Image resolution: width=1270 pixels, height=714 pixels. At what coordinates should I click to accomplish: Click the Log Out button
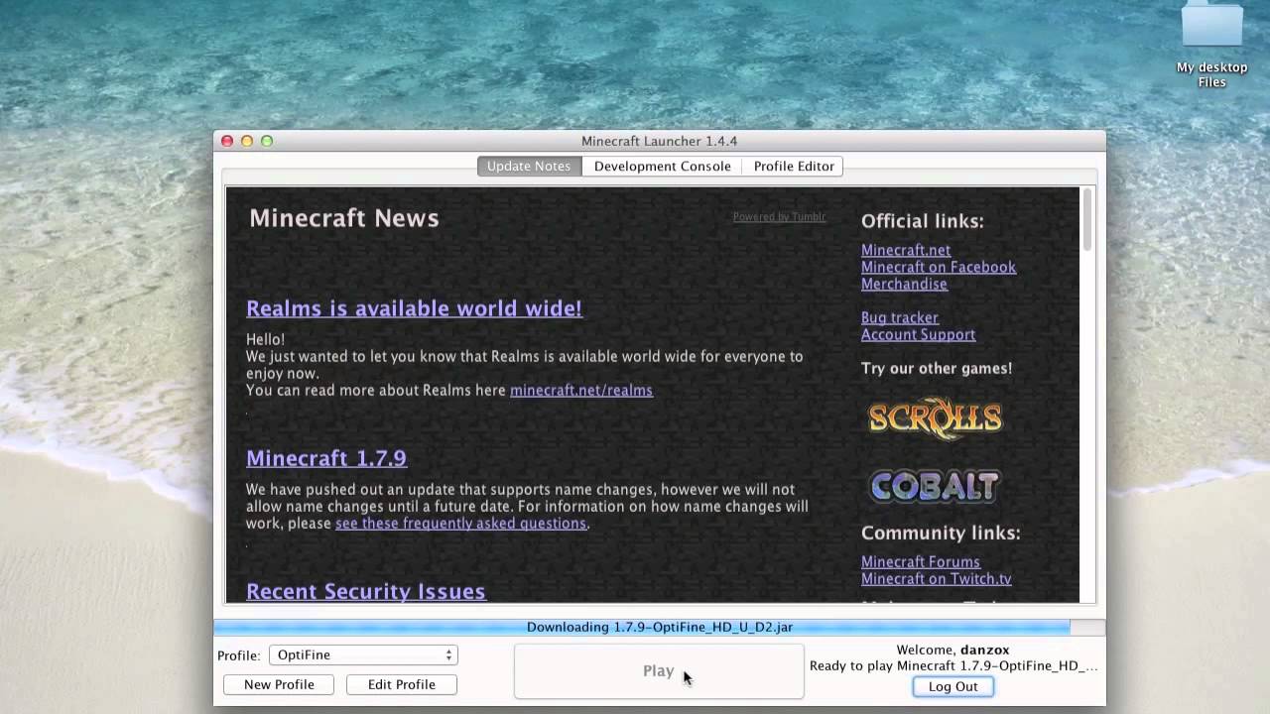pos(952,686)
